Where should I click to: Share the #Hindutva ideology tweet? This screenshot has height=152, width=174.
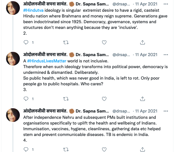pyautogui.click(x=142, y=42)
